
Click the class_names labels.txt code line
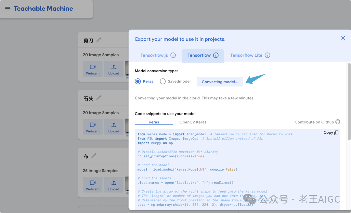(185, 183)
